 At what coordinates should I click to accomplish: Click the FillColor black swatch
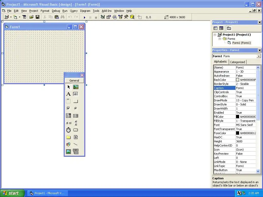coord(238,117)
